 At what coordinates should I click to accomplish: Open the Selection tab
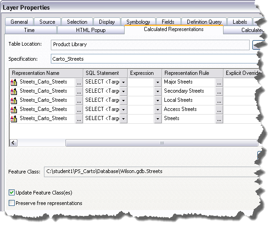(77, 22)
